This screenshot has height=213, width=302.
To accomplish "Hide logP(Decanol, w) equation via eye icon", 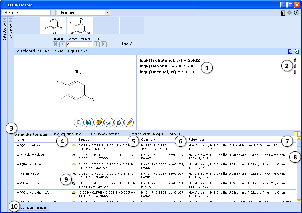I will pos(74,183).
